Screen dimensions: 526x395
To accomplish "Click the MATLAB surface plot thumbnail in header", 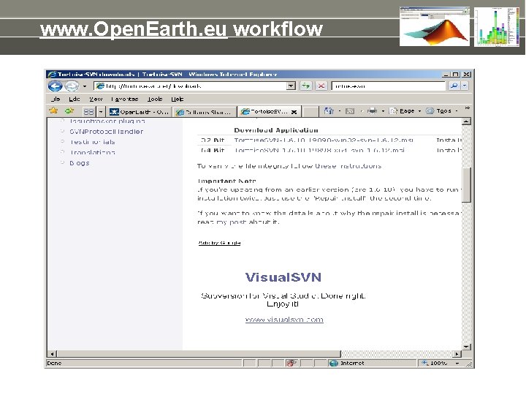I will pyautogui.click(x=435, y=26).
